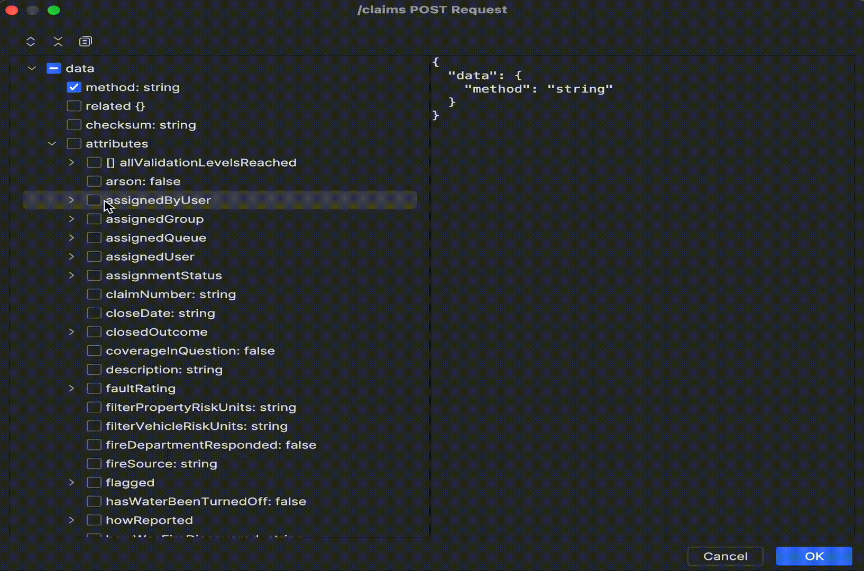The height and width of the screenshot is (571, 864).
Task: Click the '"data": {' JSON preview line
Action: pos(485,76)
